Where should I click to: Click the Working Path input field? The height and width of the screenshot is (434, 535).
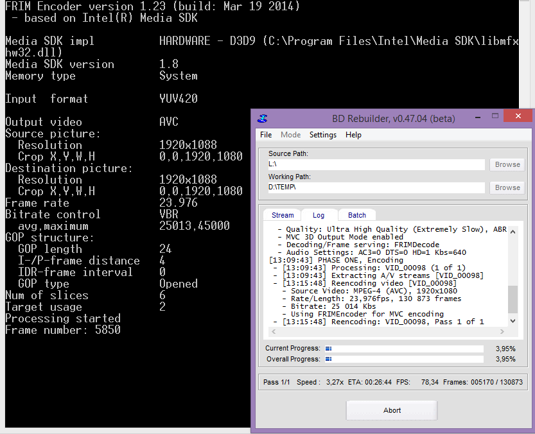click(376, 187)
